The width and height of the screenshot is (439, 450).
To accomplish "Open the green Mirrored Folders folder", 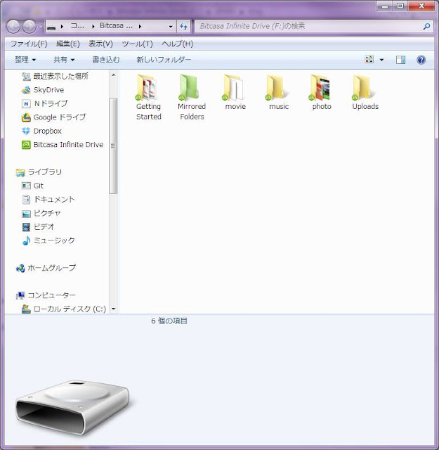I will (x=192, y=97).
